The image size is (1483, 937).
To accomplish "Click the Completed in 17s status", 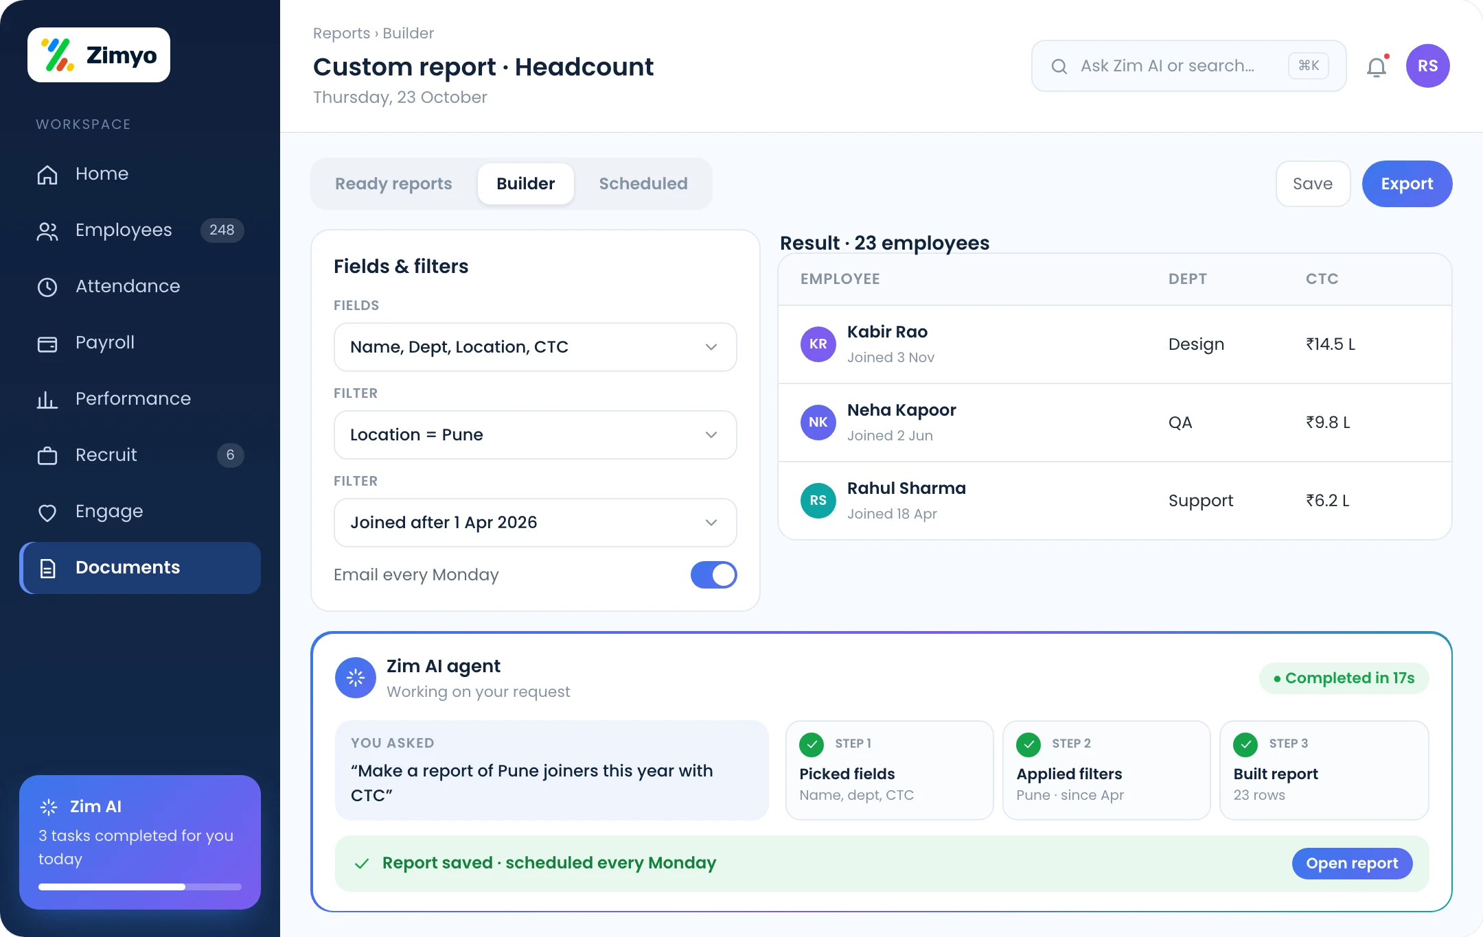I will (x=1344, y=678).
